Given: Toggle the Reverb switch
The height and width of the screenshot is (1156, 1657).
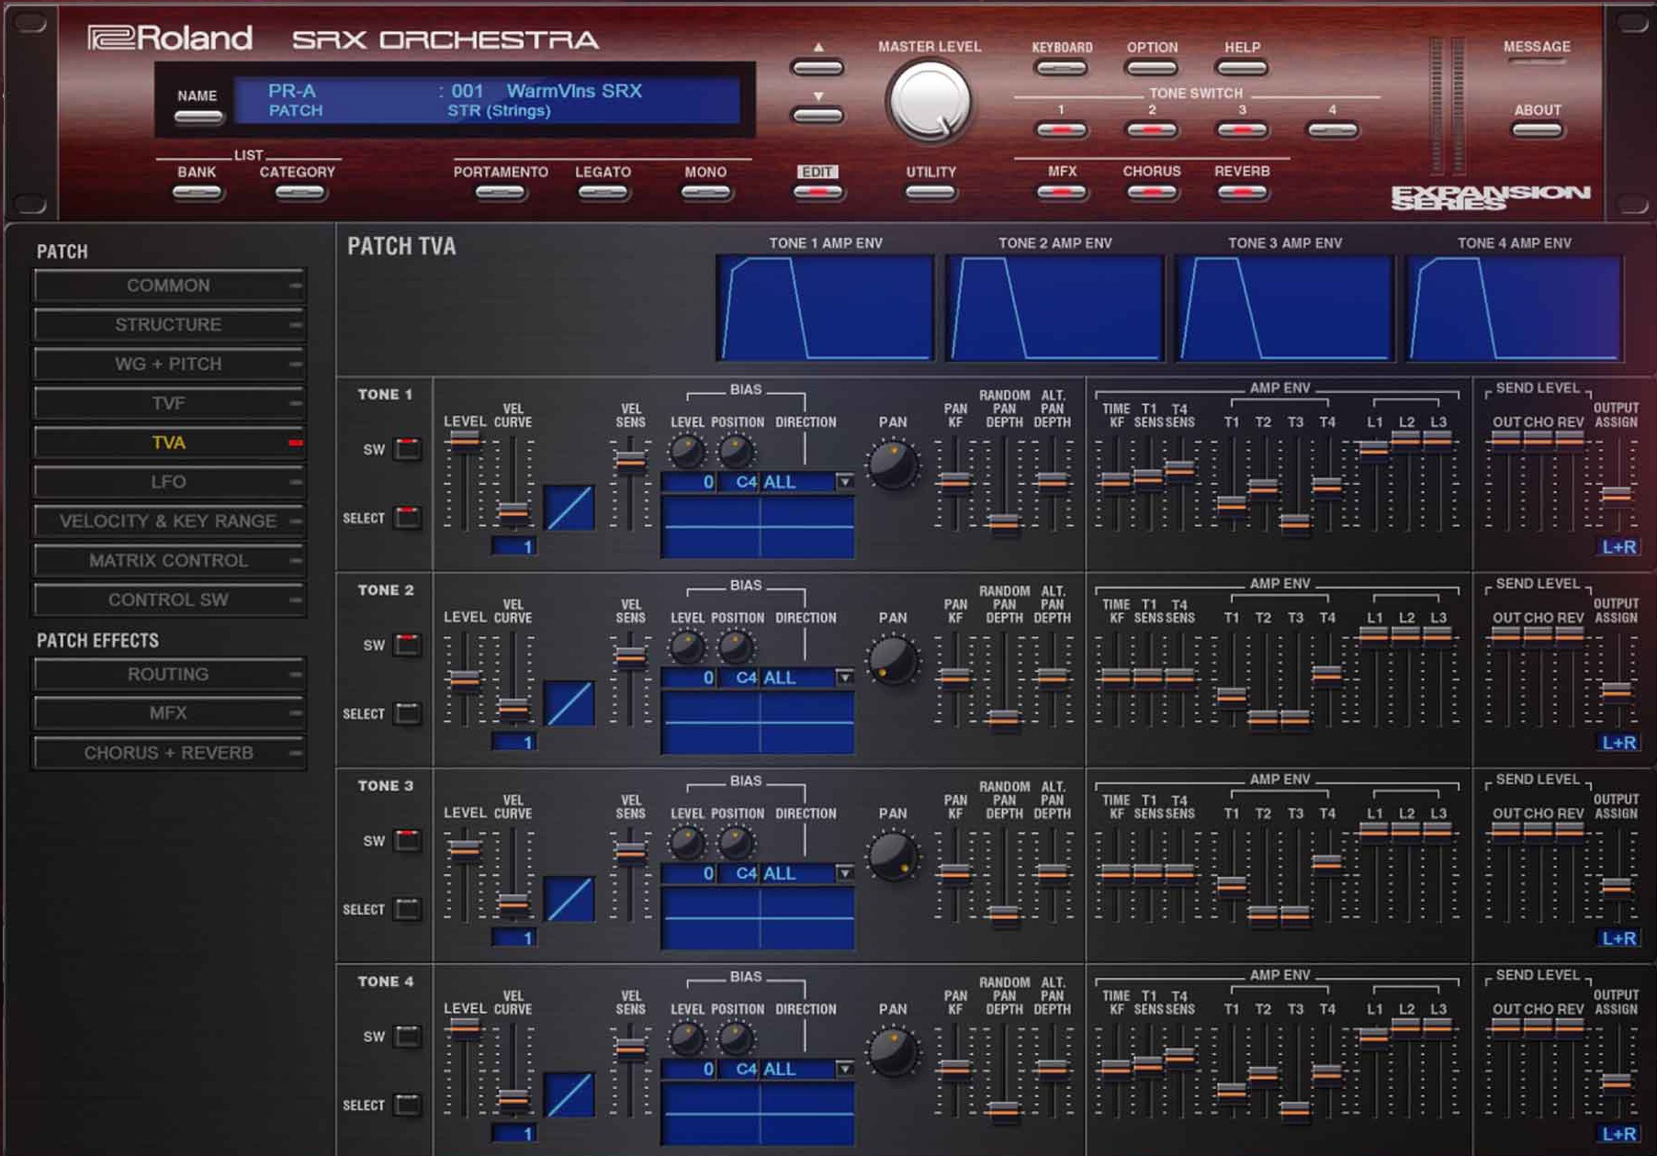Looking at the screenshot, I should (1242, 192).
